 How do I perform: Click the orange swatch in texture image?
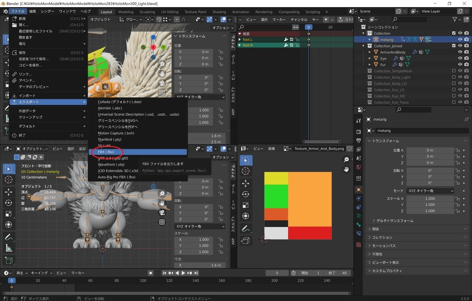coord(310,198)
